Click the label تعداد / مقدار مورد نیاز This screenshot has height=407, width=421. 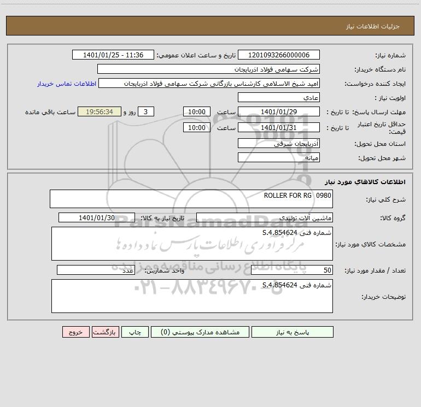click(375, 270)
